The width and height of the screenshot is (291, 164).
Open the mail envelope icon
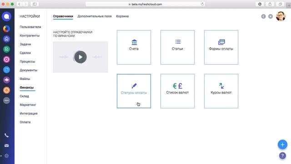pyautogui.click(x=6, y=146)
